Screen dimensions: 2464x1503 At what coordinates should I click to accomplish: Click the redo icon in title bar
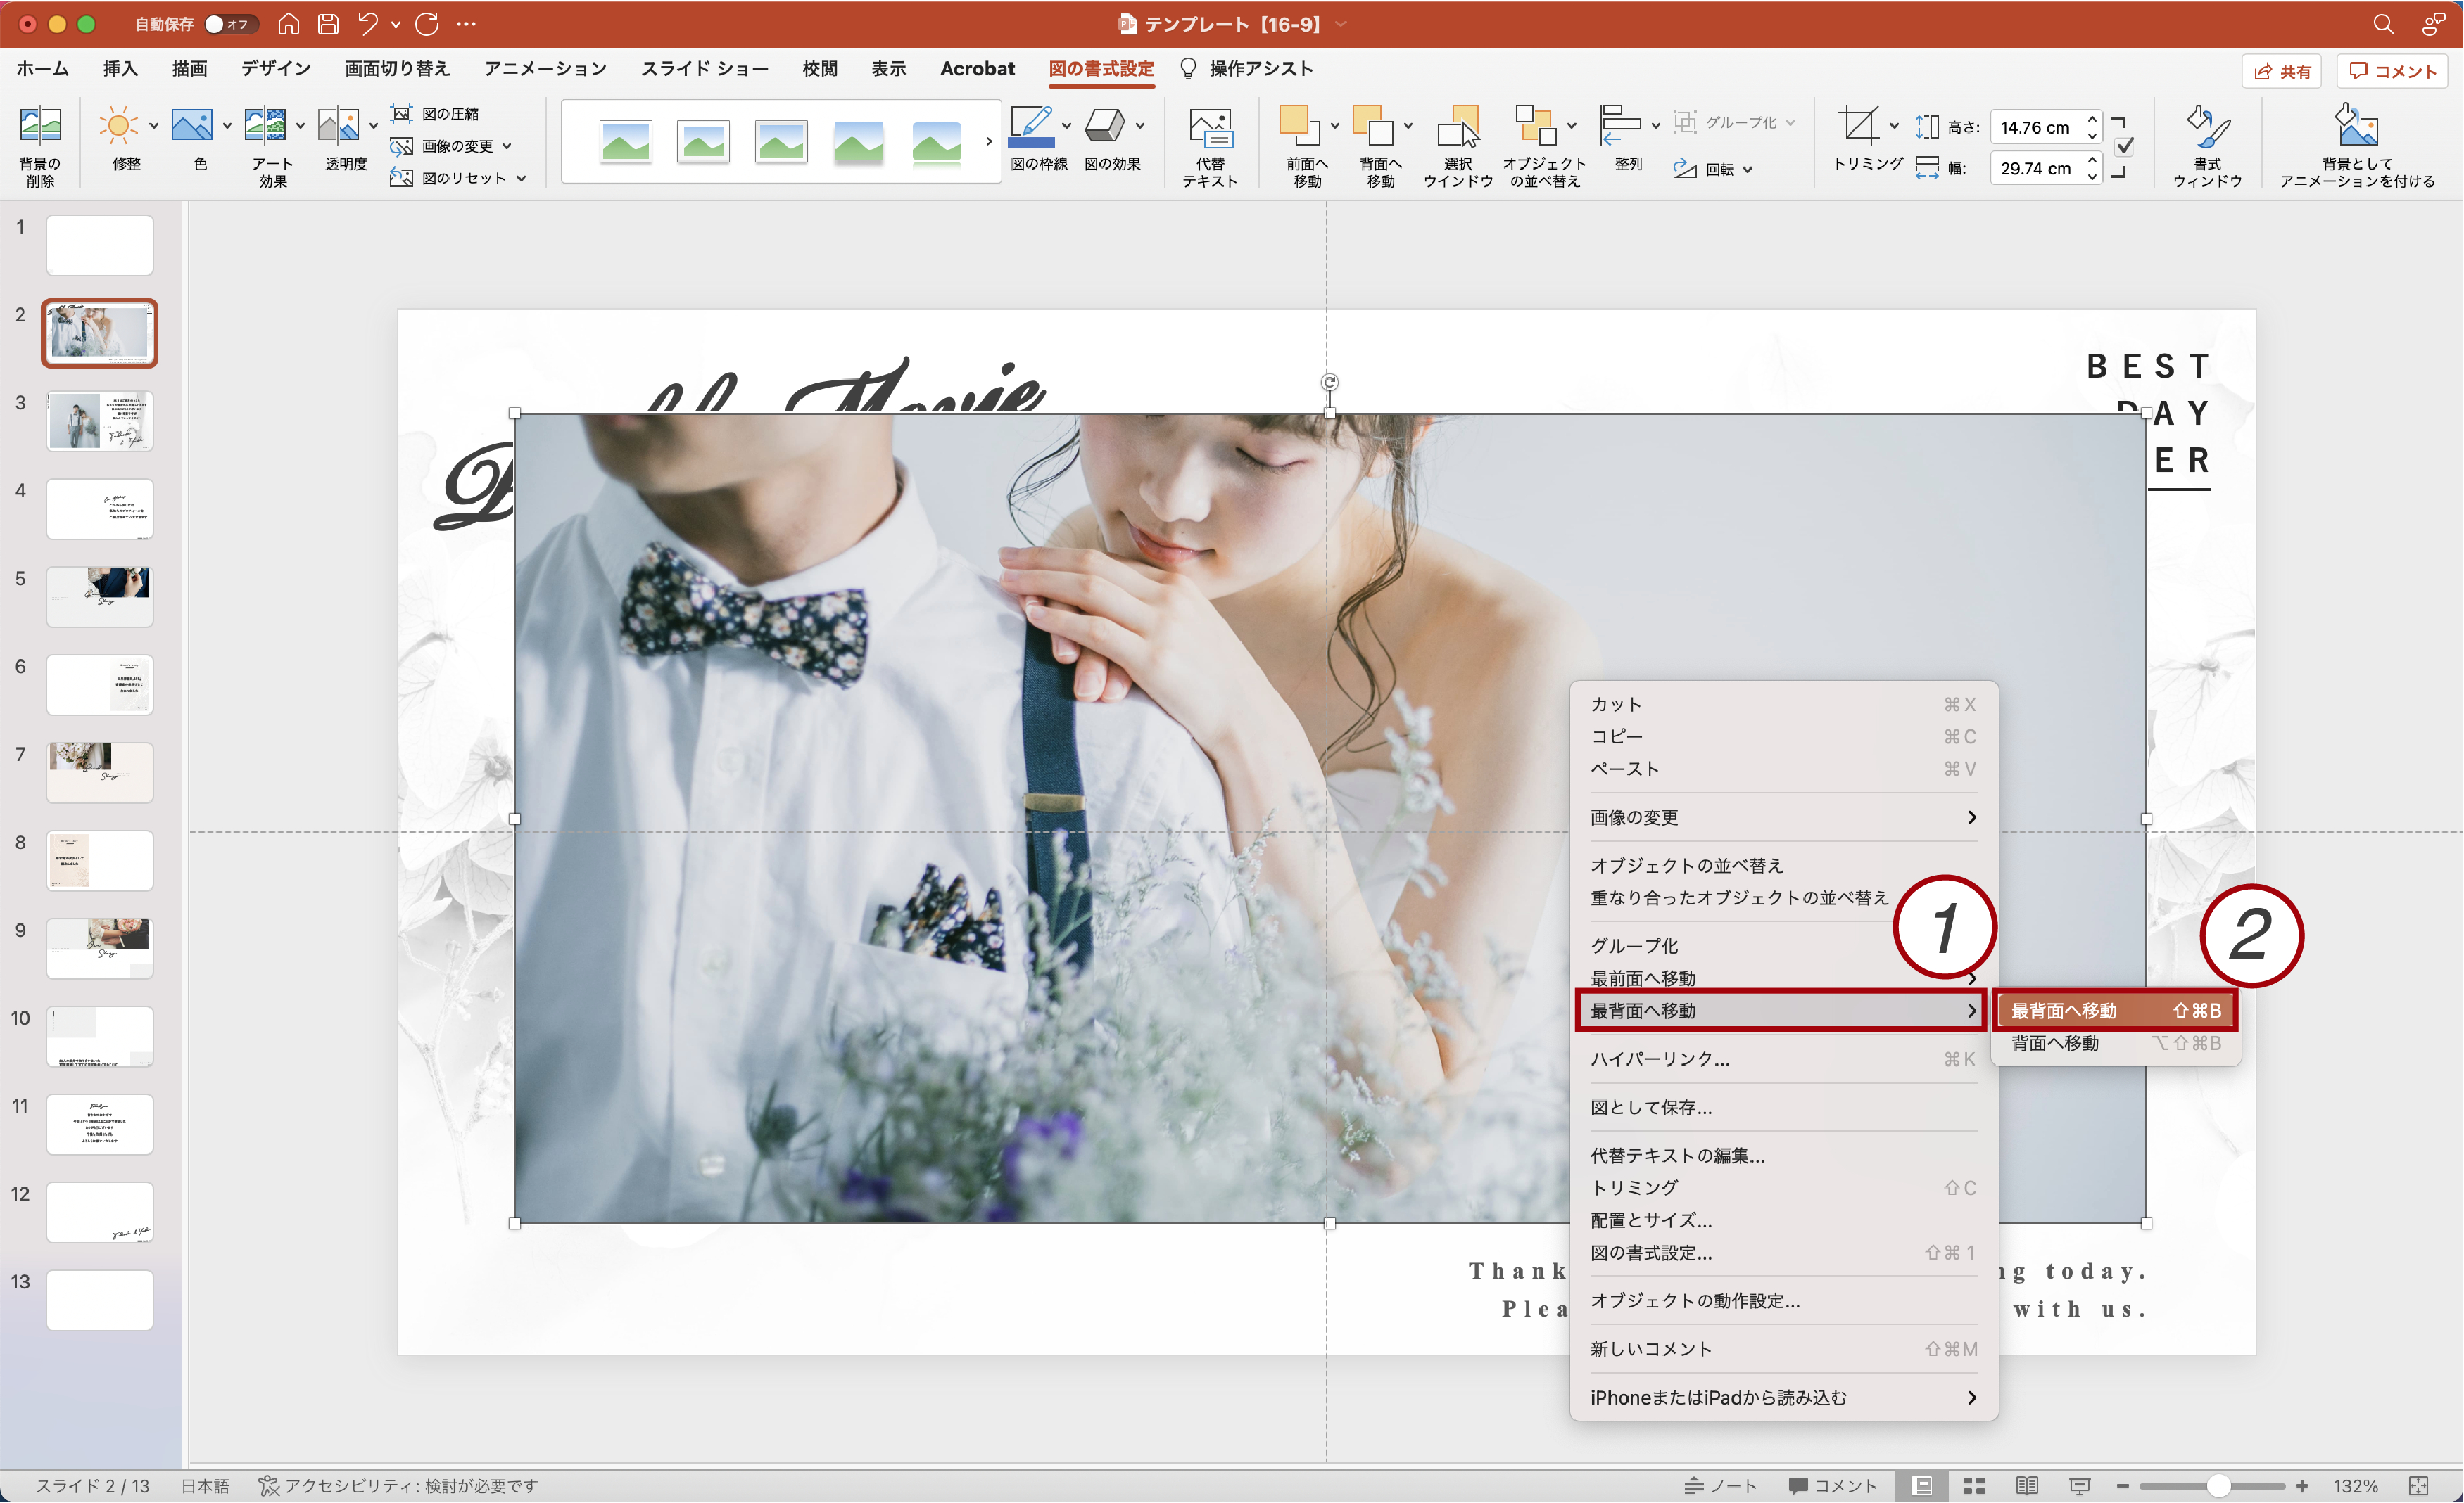(427, 24)
